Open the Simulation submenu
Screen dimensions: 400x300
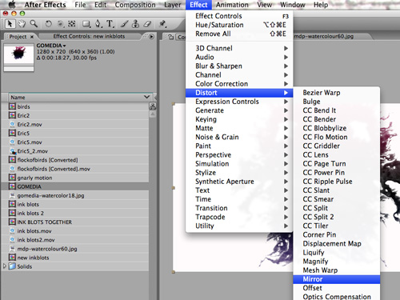click(239, 164)
